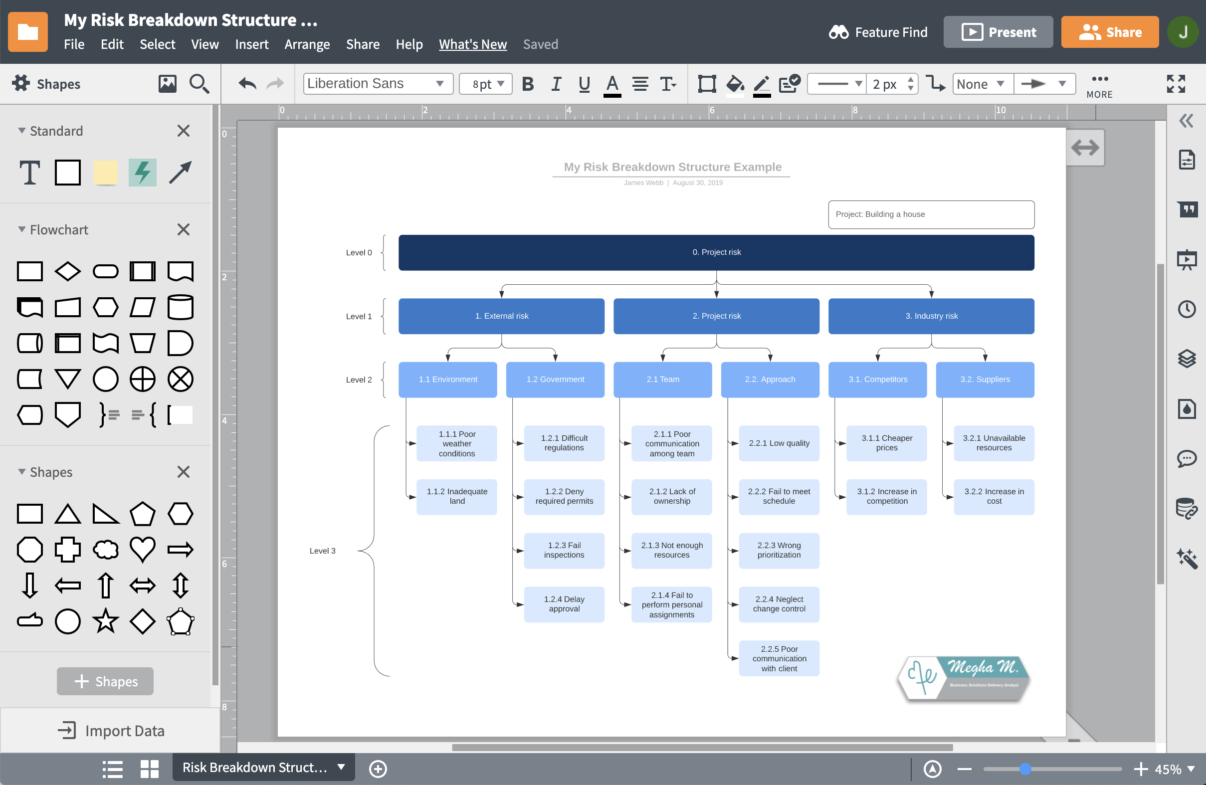Open the Arrange menu

[307, 44]
